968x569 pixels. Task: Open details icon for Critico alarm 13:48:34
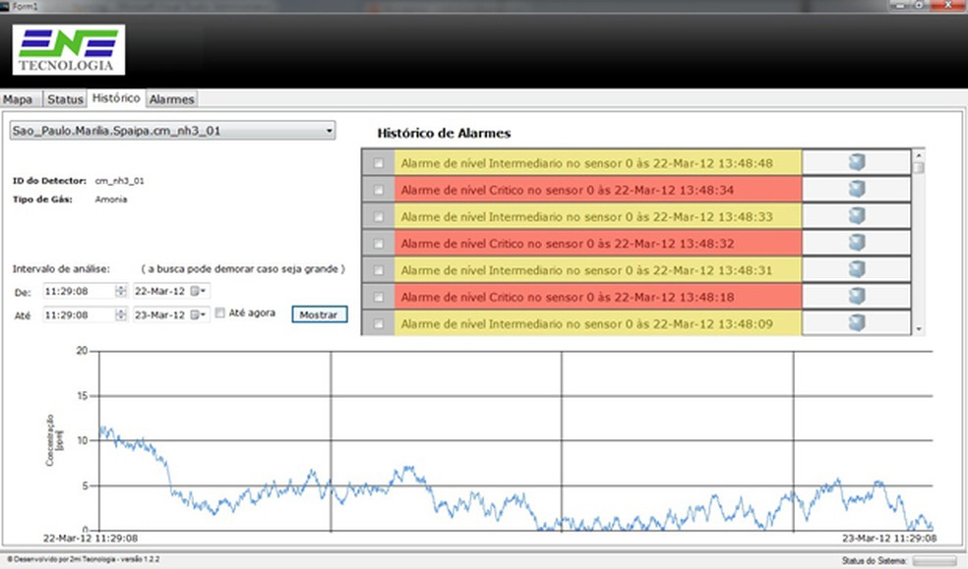[x=856, y=189]
